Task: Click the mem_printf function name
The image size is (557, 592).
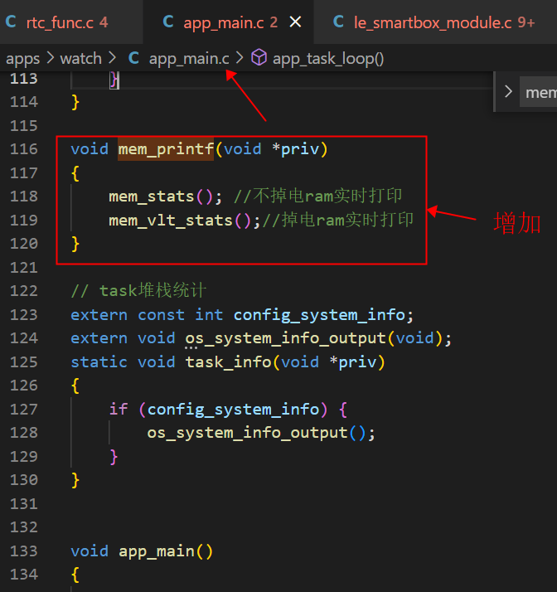Action: (x=166, y=149)
